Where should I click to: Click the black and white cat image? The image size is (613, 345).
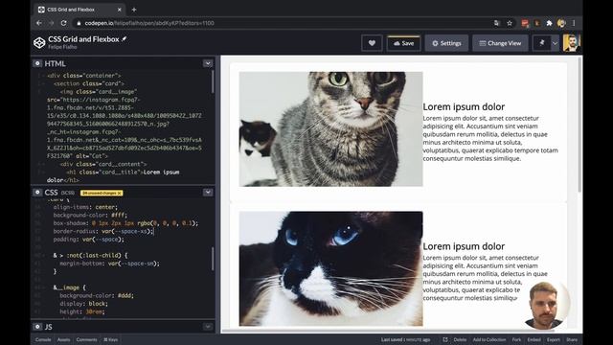coord(330,268)
